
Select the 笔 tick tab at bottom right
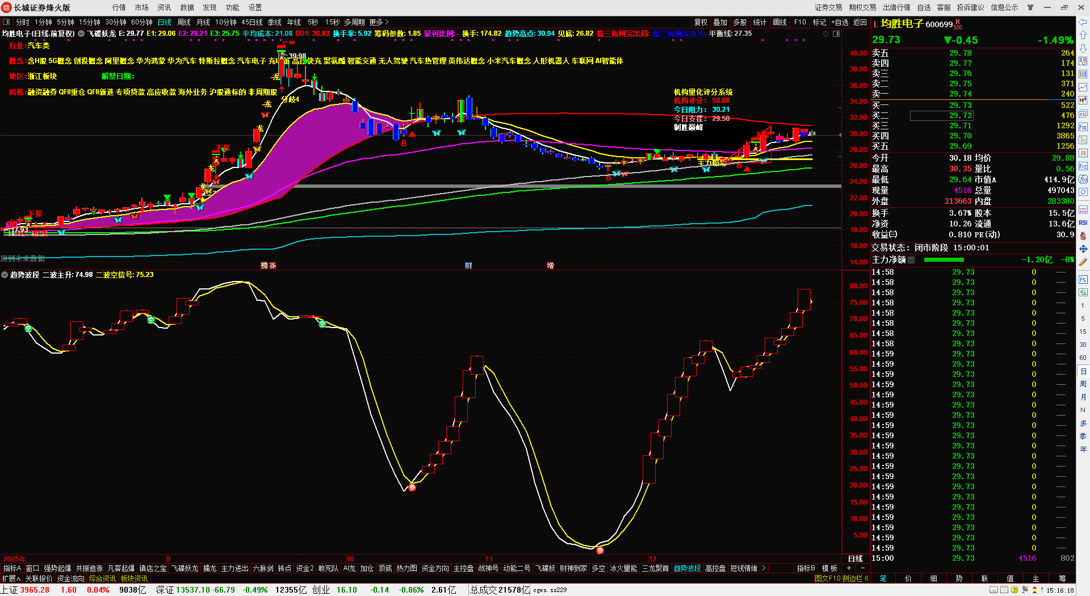[883, 578]
